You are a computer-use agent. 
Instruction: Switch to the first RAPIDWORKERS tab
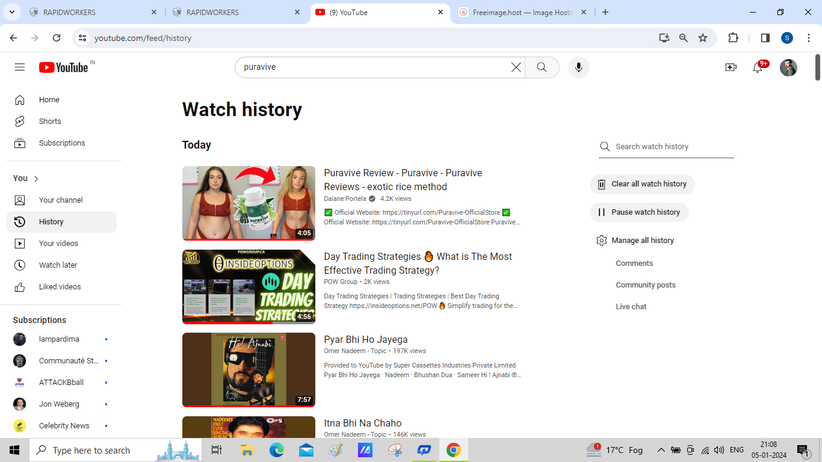pyautogui.click(x=93, y=13)
